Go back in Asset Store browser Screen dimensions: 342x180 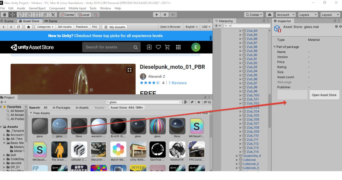click(4, 27)
